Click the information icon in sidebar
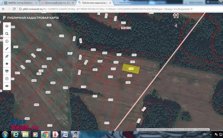The height and width of the screenshot is (138, 223). click(7, 41)
